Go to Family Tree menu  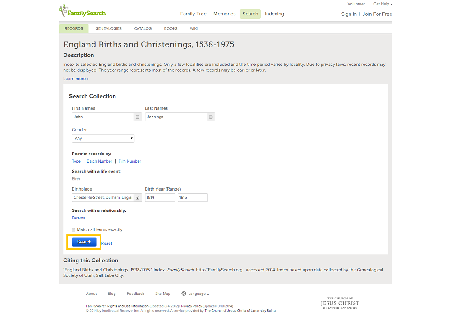tap(193, 14)
